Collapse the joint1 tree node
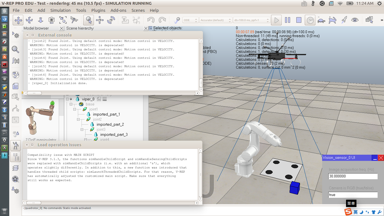Image resolution: width=384 pixels, height=216 pixels. click(74, 109)
